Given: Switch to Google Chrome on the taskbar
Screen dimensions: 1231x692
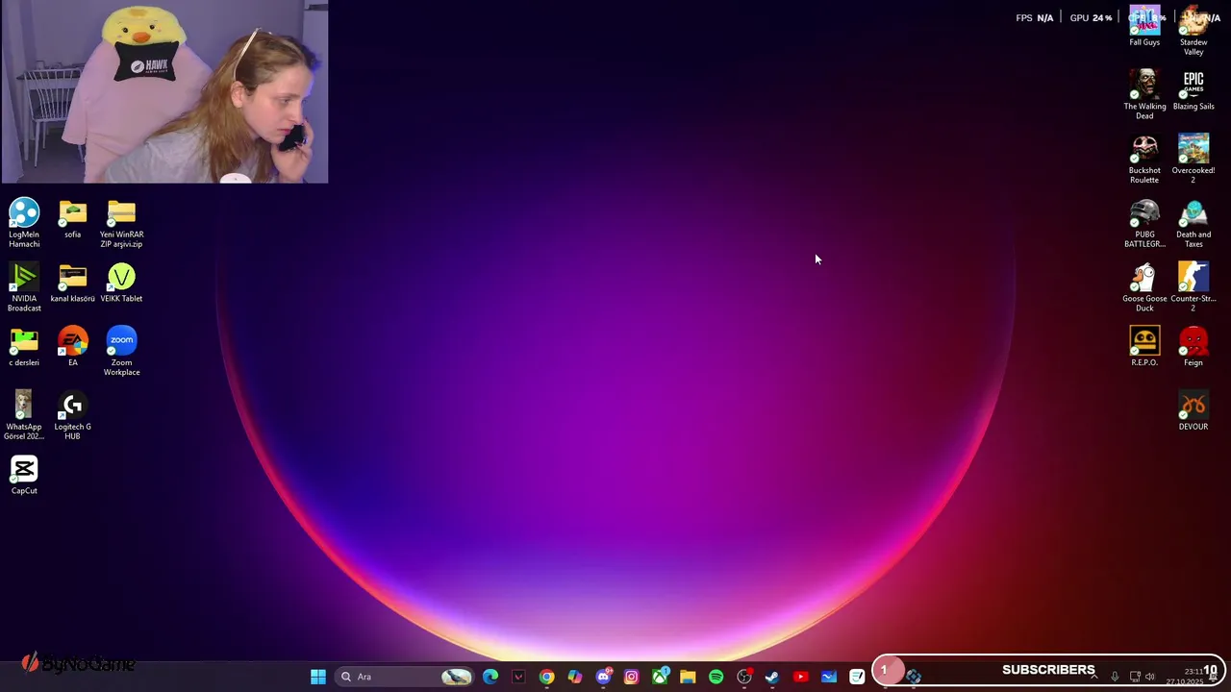Looking at the screenshot, I should [x=546, y=677].
